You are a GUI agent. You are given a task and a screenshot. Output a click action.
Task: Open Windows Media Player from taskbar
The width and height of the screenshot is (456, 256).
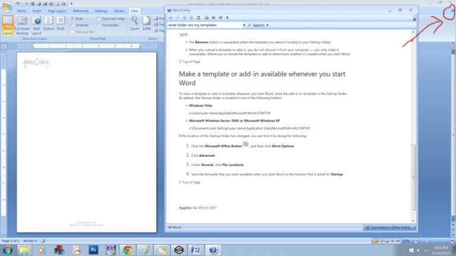[x=42, y=250]
